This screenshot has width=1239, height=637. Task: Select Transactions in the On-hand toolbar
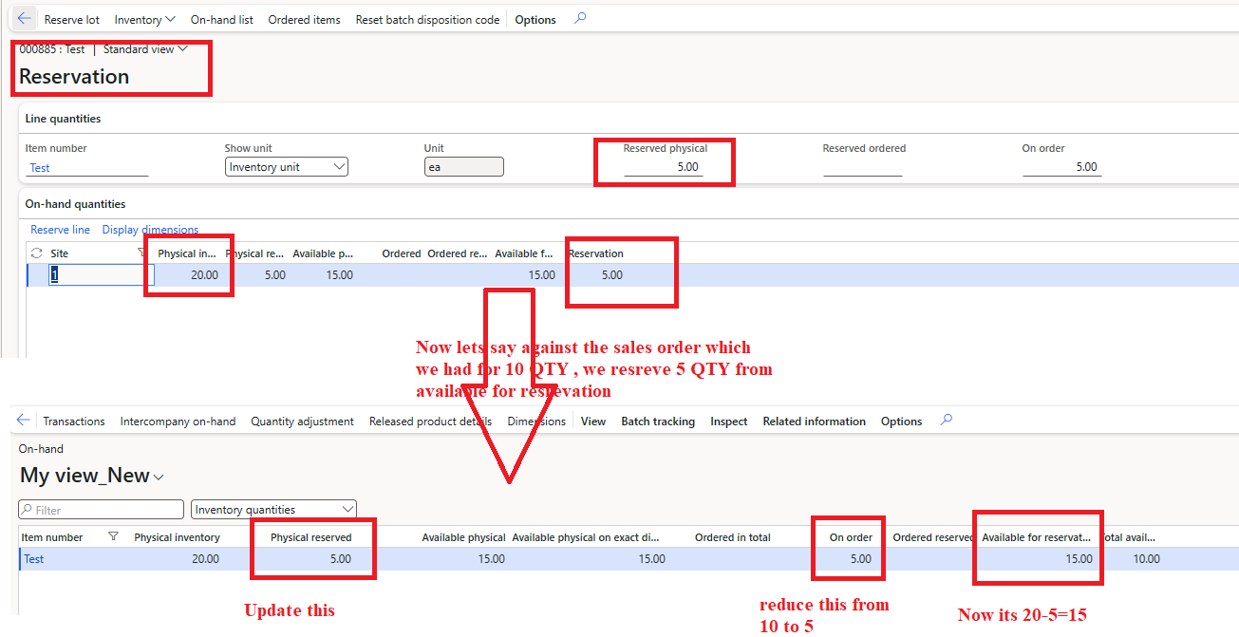[74, 421]
